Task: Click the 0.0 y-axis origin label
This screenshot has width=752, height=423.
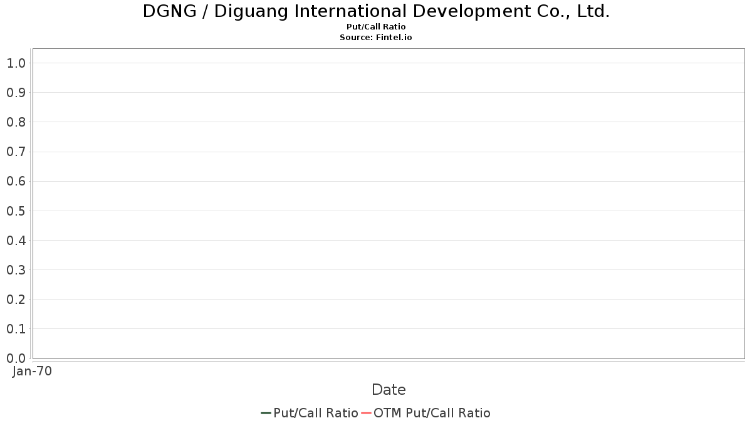Action: click(x=16, y=358)
